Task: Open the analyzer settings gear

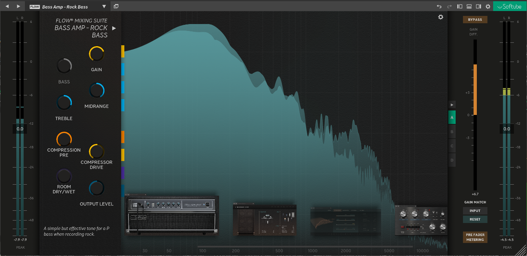Action: [441, 17]
